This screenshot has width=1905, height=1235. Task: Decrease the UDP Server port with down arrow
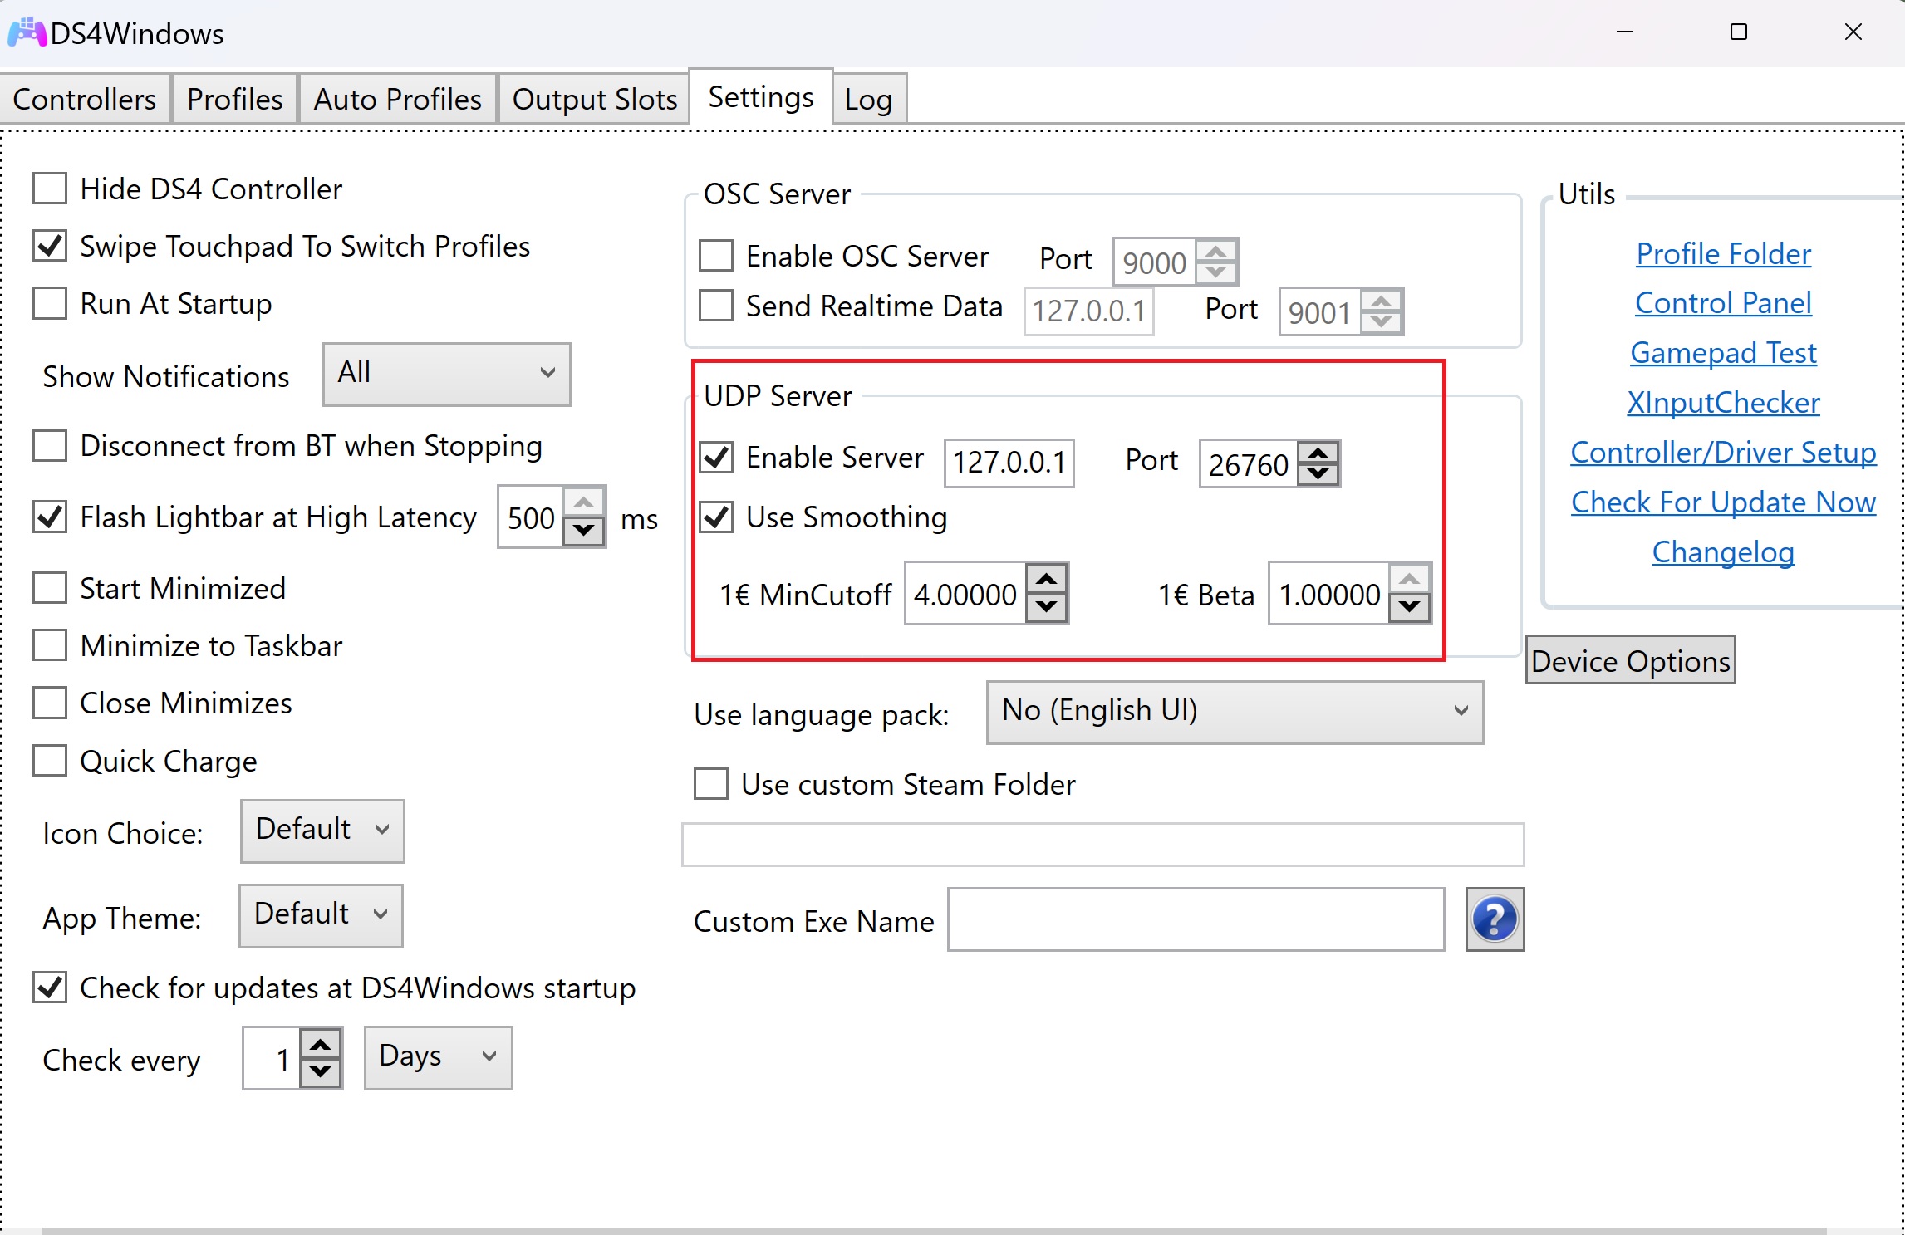click(1318, 474)
